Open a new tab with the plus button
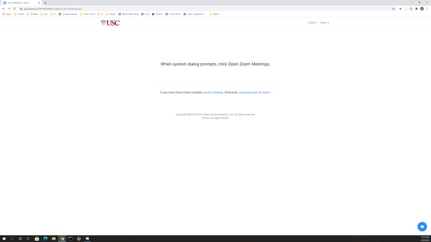431x242 pixels. (x=45, y=3)
